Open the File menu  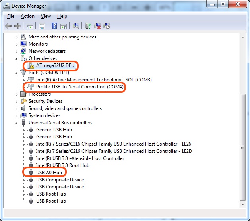click(11, 16)
